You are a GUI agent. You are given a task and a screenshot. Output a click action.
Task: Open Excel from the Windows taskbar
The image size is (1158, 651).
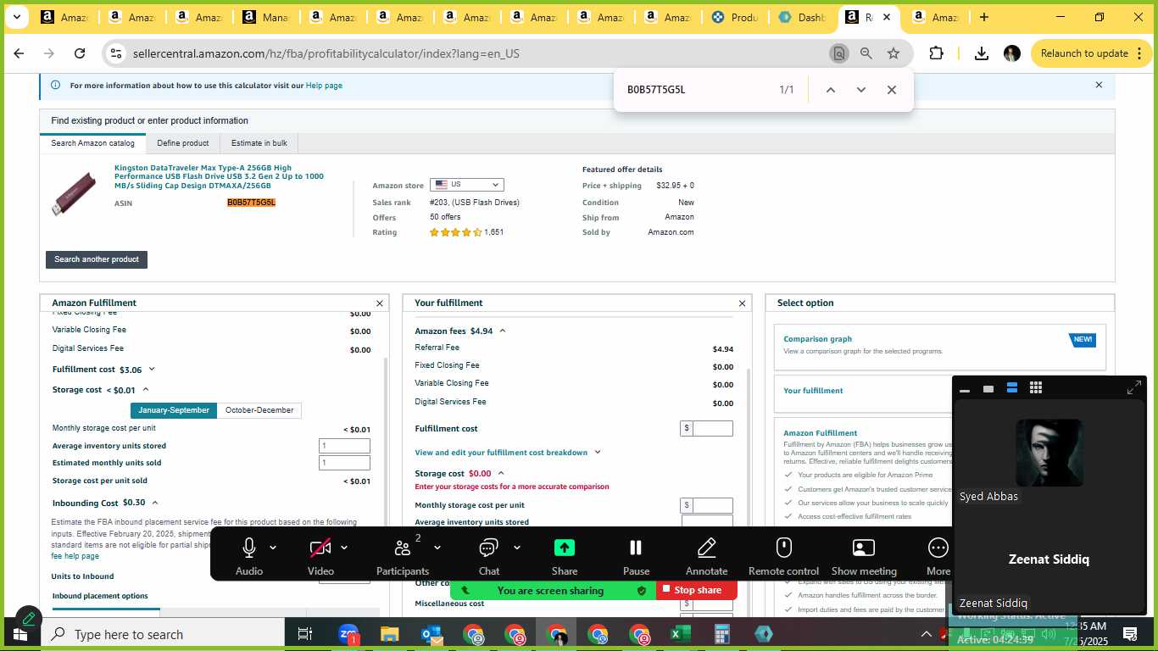pos(681,634)
